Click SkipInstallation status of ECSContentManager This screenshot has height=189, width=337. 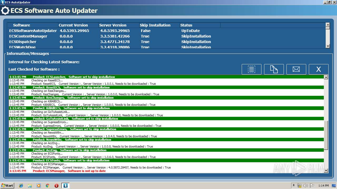[196, 36]
